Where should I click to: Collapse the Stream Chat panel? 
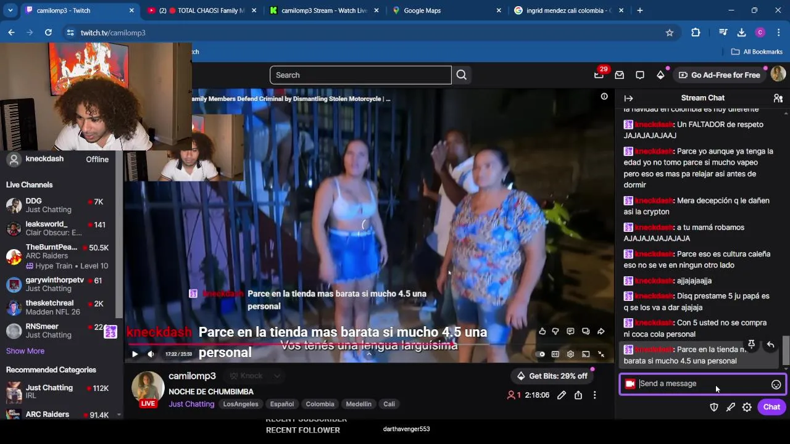(628, 98)
